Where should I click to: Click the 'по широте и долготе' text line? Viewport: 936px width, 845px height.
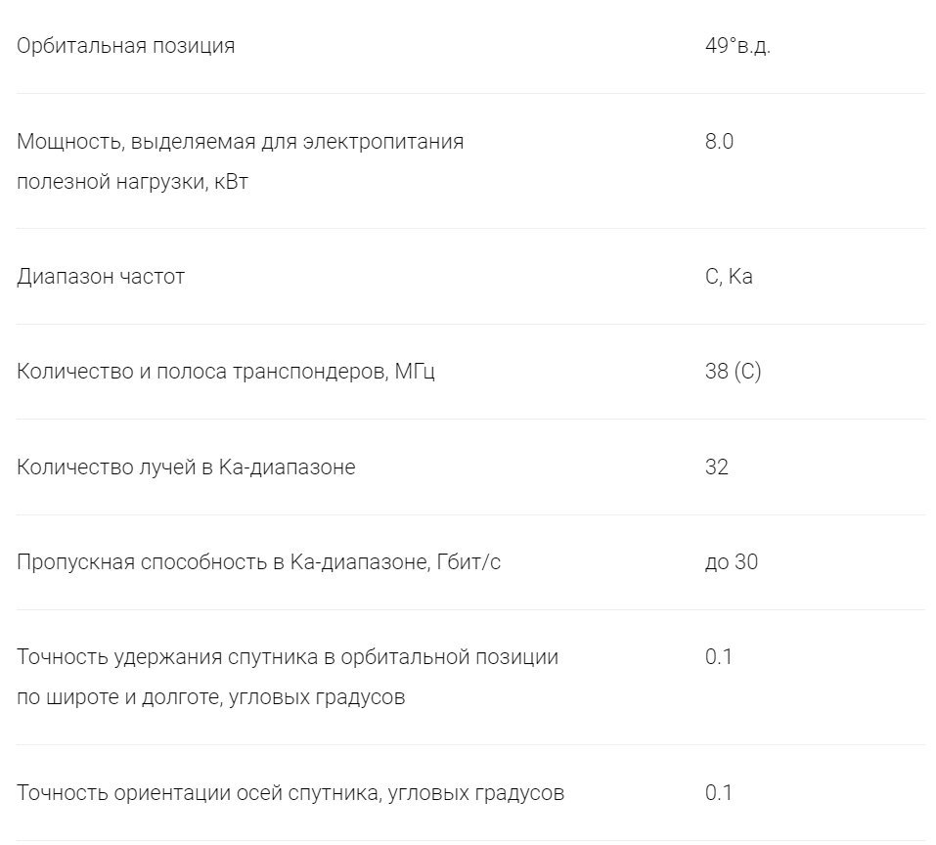210,698
